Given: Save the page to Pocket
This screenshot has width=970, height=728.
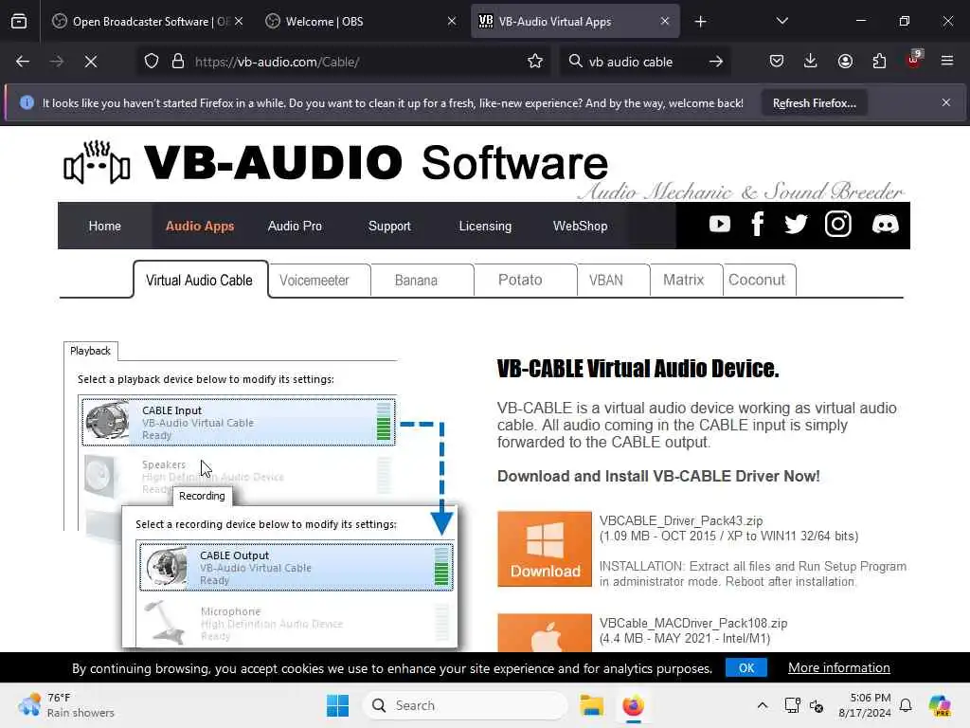Looking at the screenshot, I should (x=777, y=61).
